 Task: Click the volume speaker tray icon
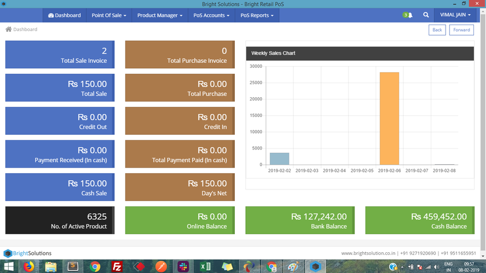coord(437,267)
